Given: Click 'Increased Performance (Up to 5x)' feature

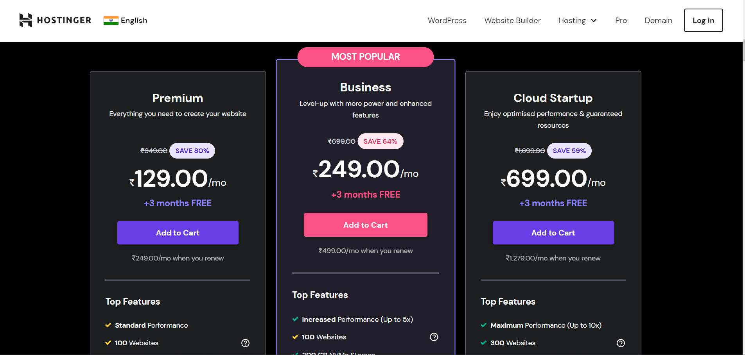Looking at the screenshot, I should [x=357, y=319].
